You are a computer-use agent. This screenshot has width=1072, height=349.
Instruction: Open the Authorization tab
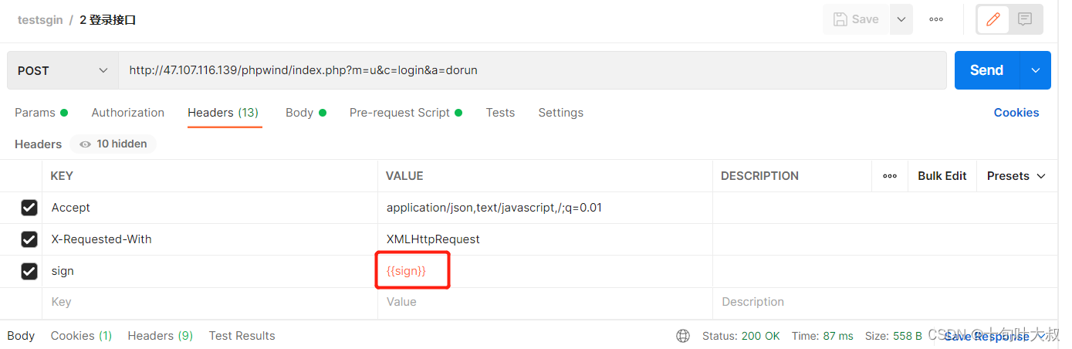coord(127,113)
